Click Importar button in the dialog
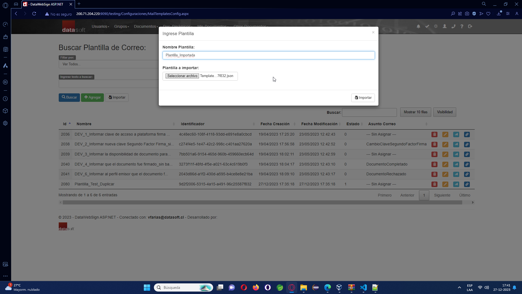This screenshot has height=294, width=522. (363, 98)
